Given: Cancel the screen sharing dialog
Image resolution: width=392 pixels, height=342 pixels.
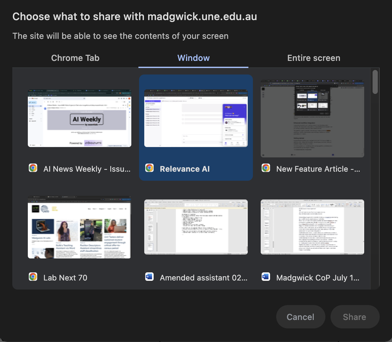Looking at the screenshot, I should coord(300,317).
